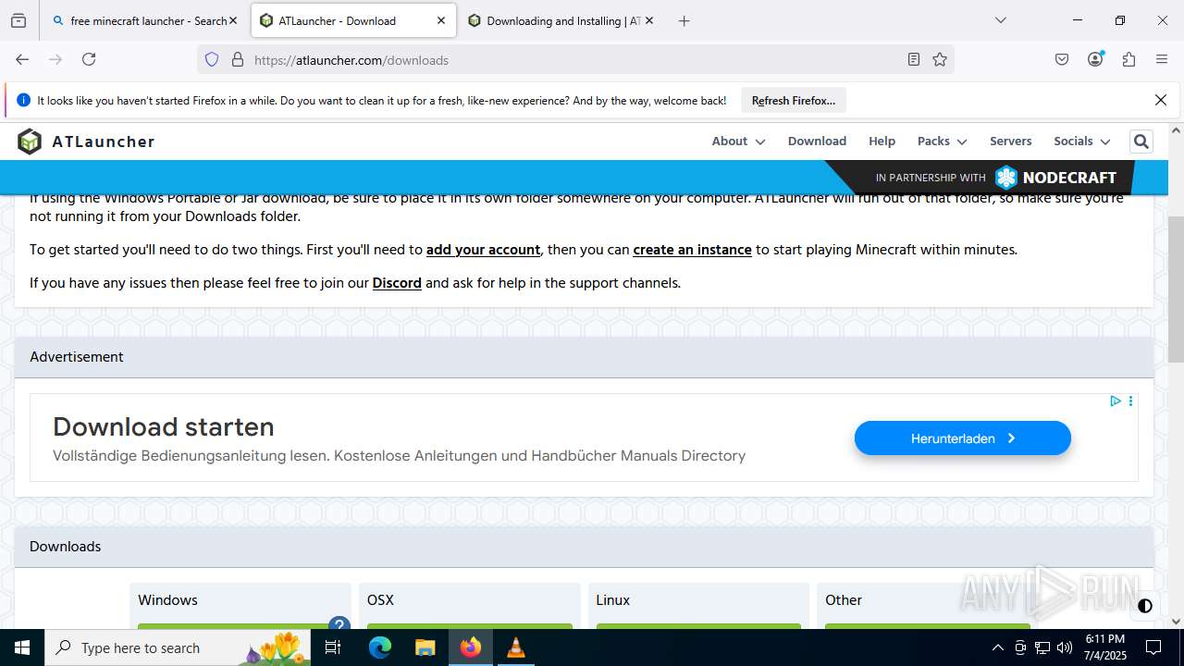Open Firefox account profile icon

[x=1096, y=59]
